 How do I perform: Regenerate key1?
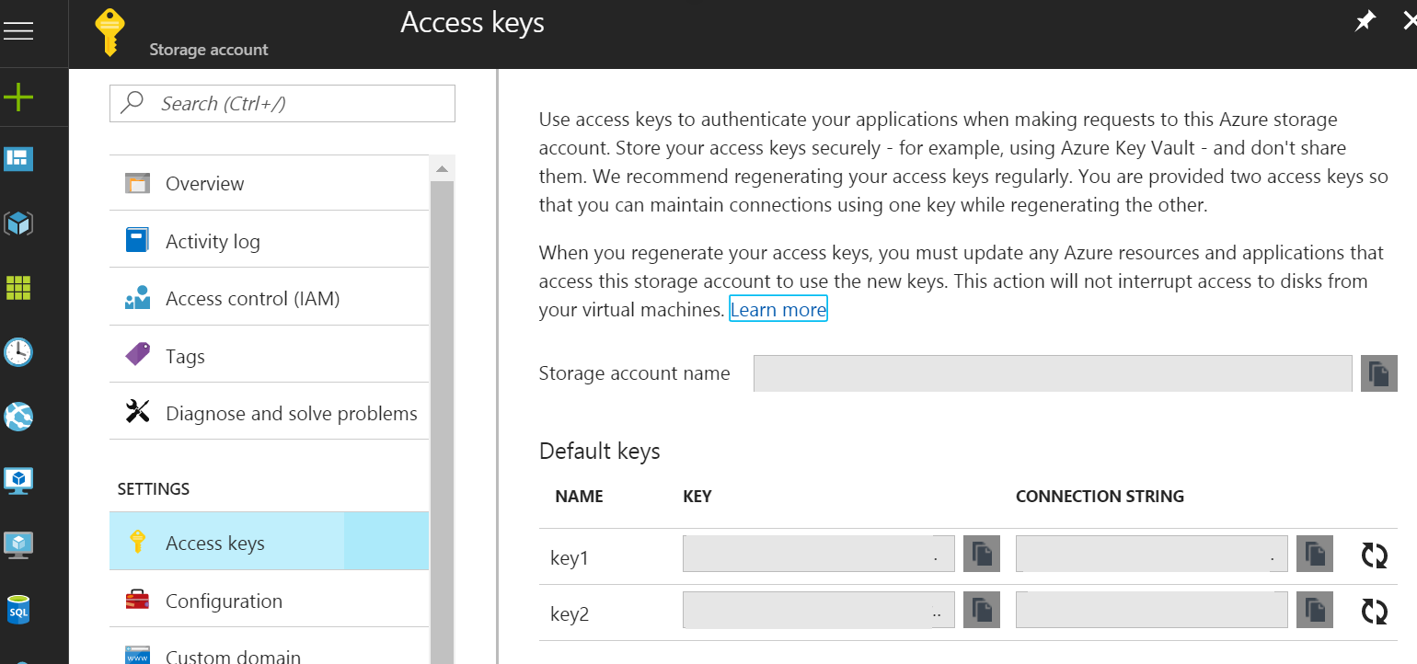pyautogui.click(x=1375, y=555)
